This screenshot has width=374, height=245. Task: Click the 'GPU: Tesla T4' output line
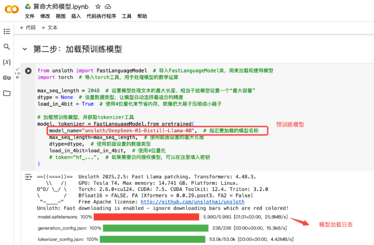pyautogui.click(x=158, y=183)
